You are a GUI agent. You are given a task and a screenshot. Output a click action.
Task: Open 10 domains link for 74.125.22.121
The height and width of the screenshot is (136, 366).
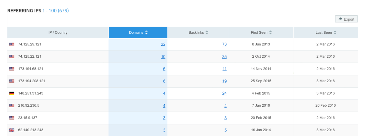(163, 56)
